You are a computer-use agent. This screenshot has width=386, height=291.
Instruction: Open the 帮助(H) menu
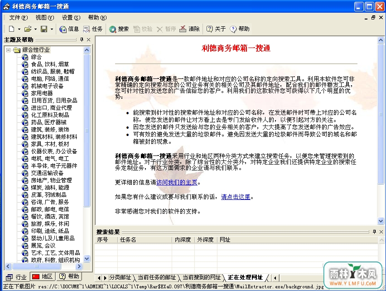[97, 18]
